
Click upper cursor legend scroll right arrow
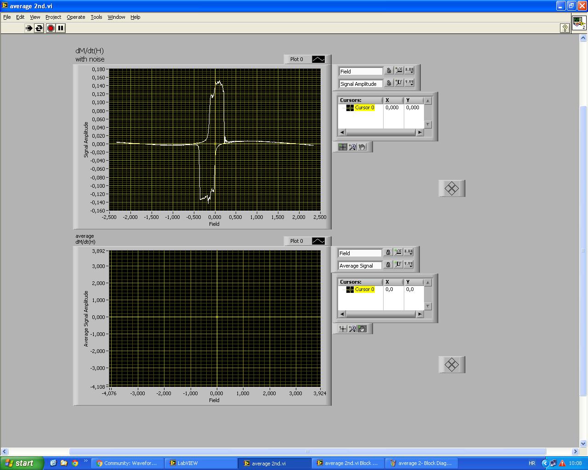[419, 132]
